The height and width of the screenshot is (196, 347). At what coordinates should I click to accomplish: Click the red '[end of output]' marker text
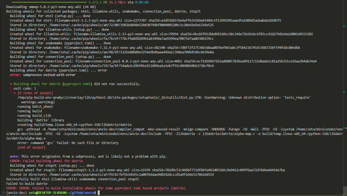31,147
